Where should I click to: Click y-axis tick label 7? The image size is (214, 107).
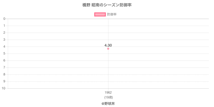(x=5, y=67)
